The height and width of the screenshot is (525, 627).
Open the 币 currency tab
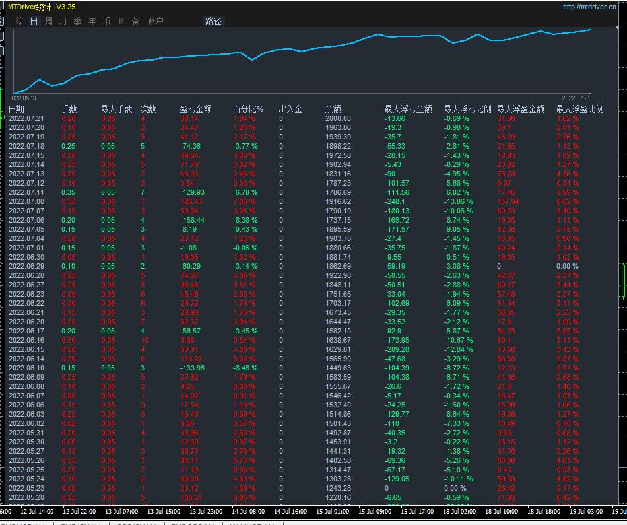pos(106,21)
